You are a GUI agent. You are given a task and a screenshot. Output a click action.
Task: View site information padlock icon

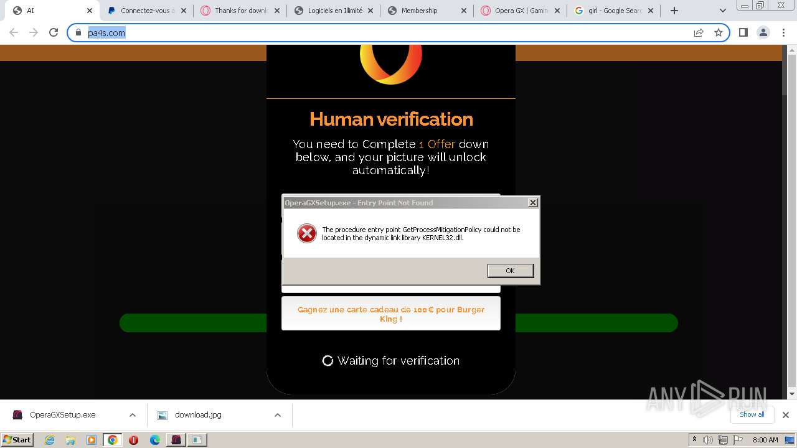(x=78, y=32)
